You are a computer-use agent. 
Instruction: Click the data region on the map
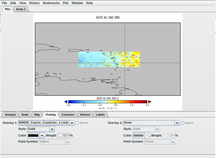tap(109, 59)
